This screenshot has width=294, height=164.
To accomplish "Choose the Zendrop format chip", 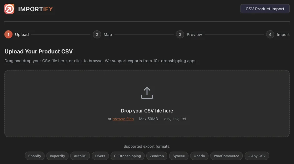I will pos(157,156).
